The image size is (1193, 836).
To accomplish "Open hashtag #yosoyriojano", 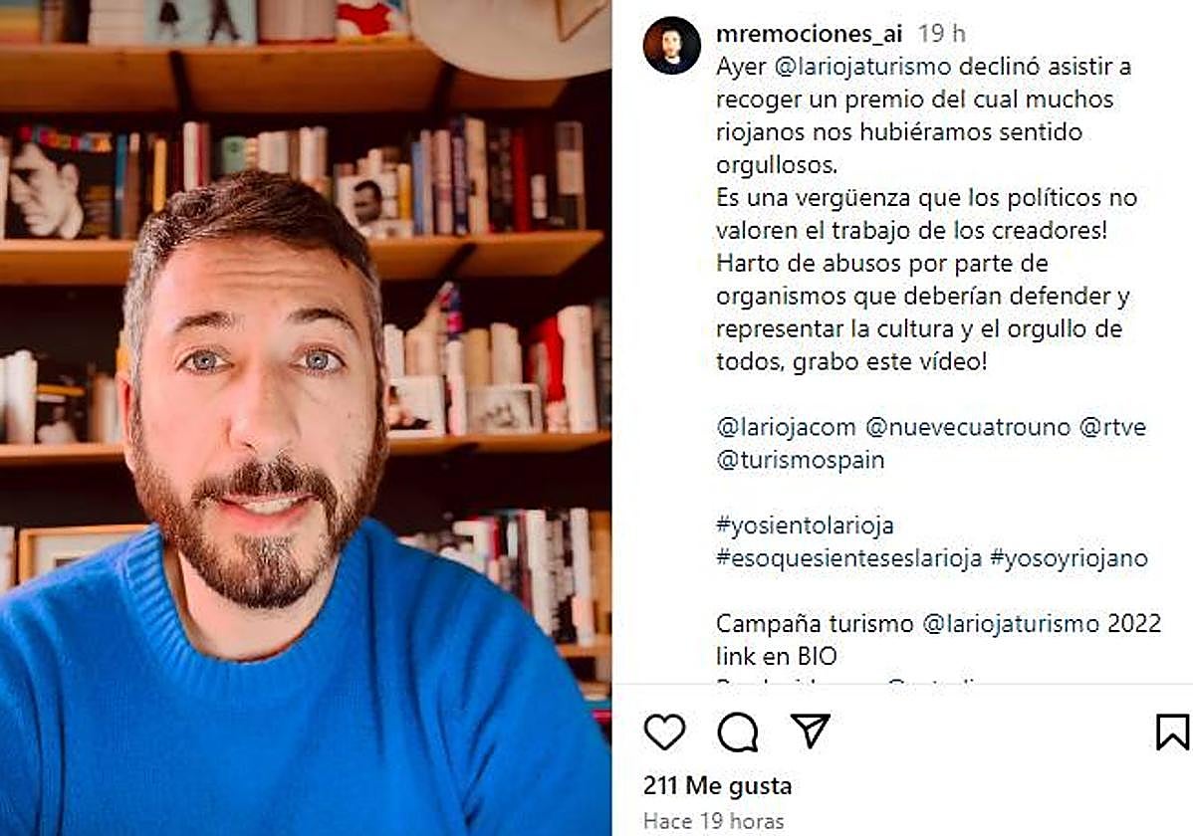I will pos(1069,558).
